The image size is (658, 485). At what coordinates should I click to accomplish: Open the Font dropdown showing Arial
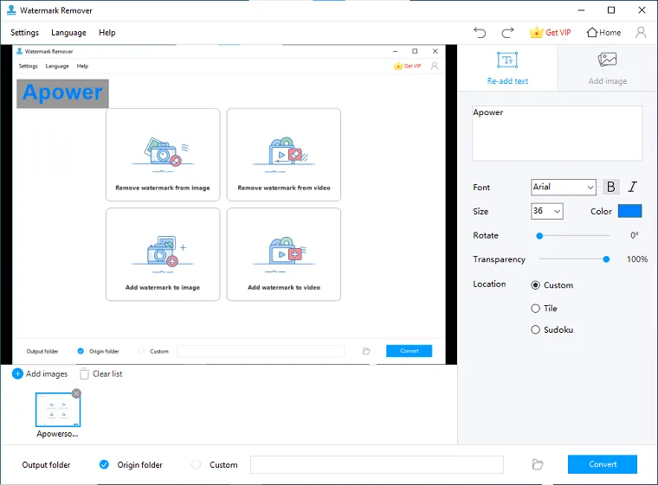[563, 187]
